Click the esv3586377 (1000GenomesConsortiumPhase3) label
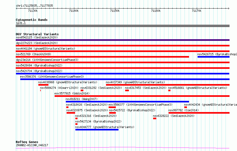 pyautogui.click(x=140, y=105)
